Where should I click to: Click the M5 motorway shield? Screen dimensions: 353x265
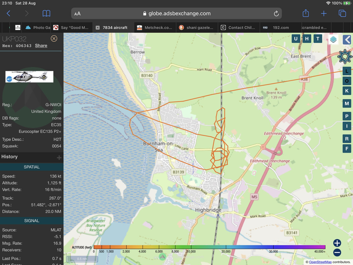[254, 197]
